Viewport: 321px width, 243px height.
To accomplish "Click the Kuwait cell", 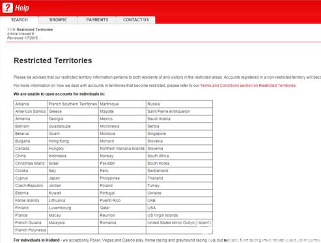I will click(x=73, y=193).
